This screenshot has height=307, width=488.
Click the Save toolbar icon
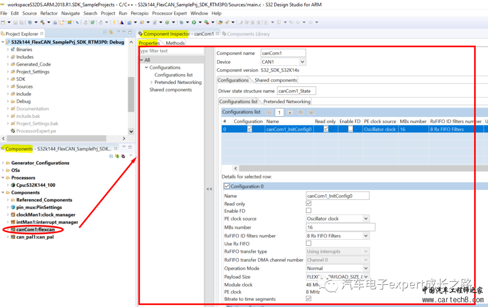click(15, 23)
